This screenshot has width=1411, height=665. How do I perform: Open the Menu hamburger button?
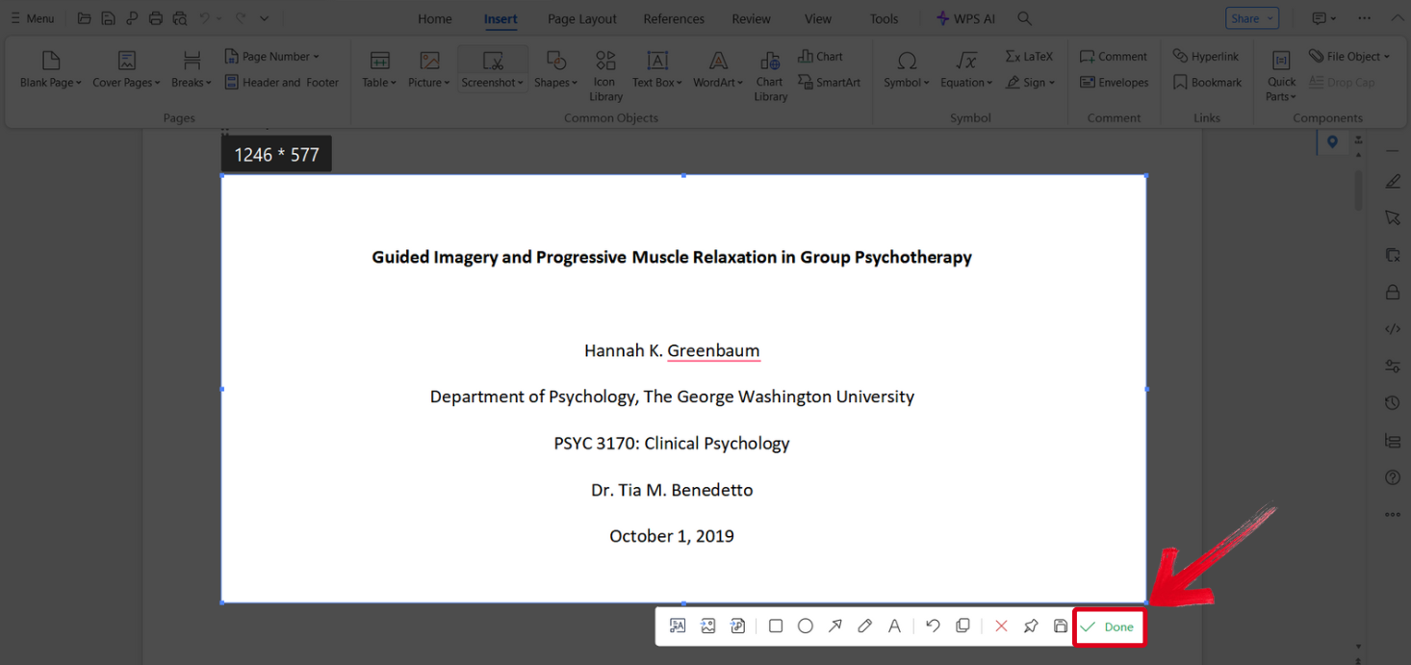pyautogui.click(x=32, y=18)
